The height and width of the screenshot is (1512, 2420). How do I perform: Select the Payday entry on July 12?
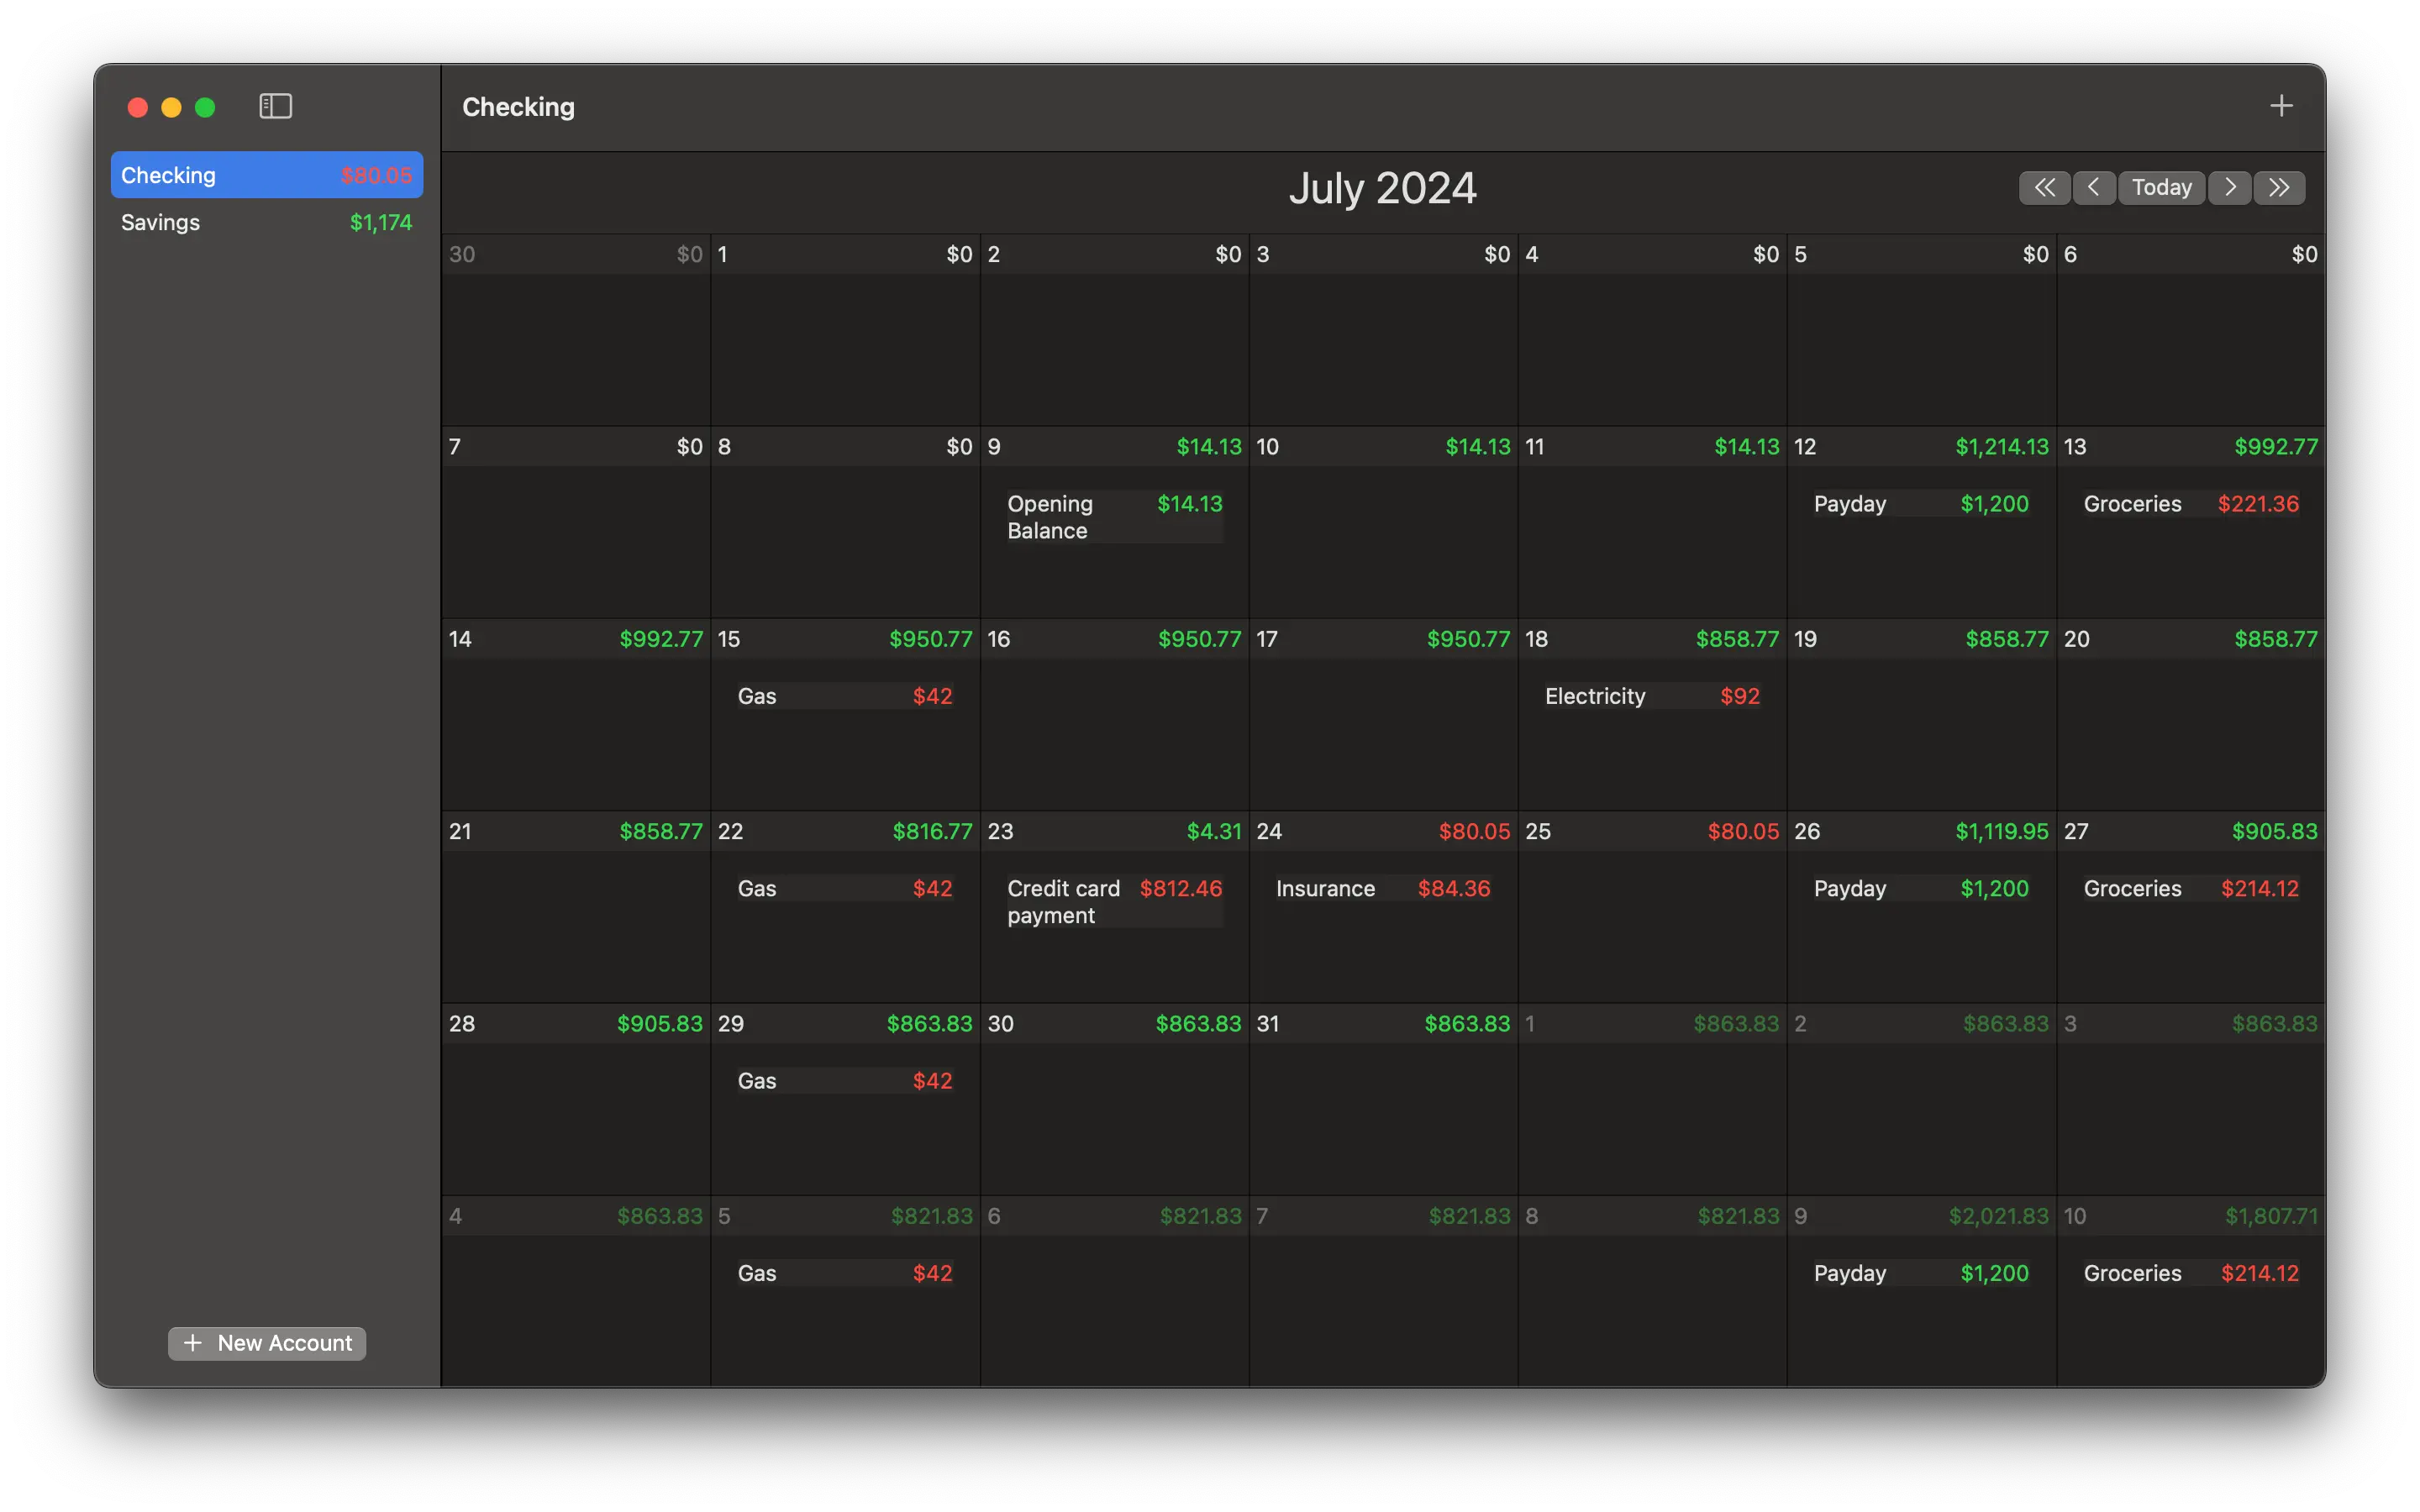[1920, 504]
